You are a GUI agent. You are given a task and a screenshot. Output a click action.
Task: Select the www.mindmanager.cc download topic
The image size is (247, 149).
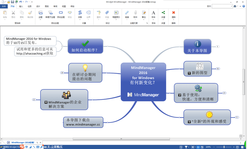[x=83, y=122]
